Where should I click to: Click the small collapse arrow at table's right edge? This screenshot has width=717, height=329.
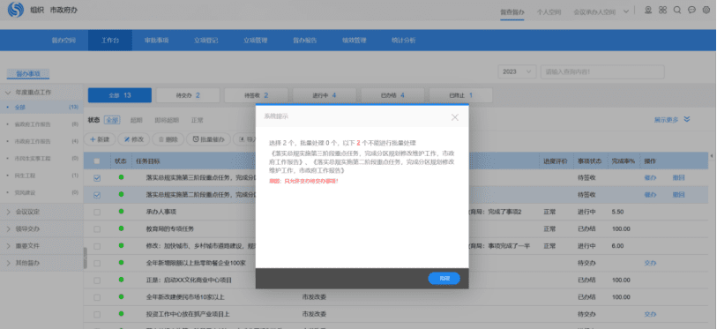(711, 156)
